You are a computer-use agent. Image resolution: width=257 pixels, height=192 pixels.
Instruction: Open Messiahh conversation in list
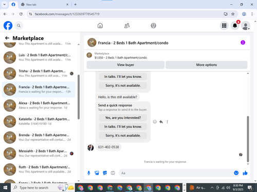pyautogui.click(x=39, y=154)
